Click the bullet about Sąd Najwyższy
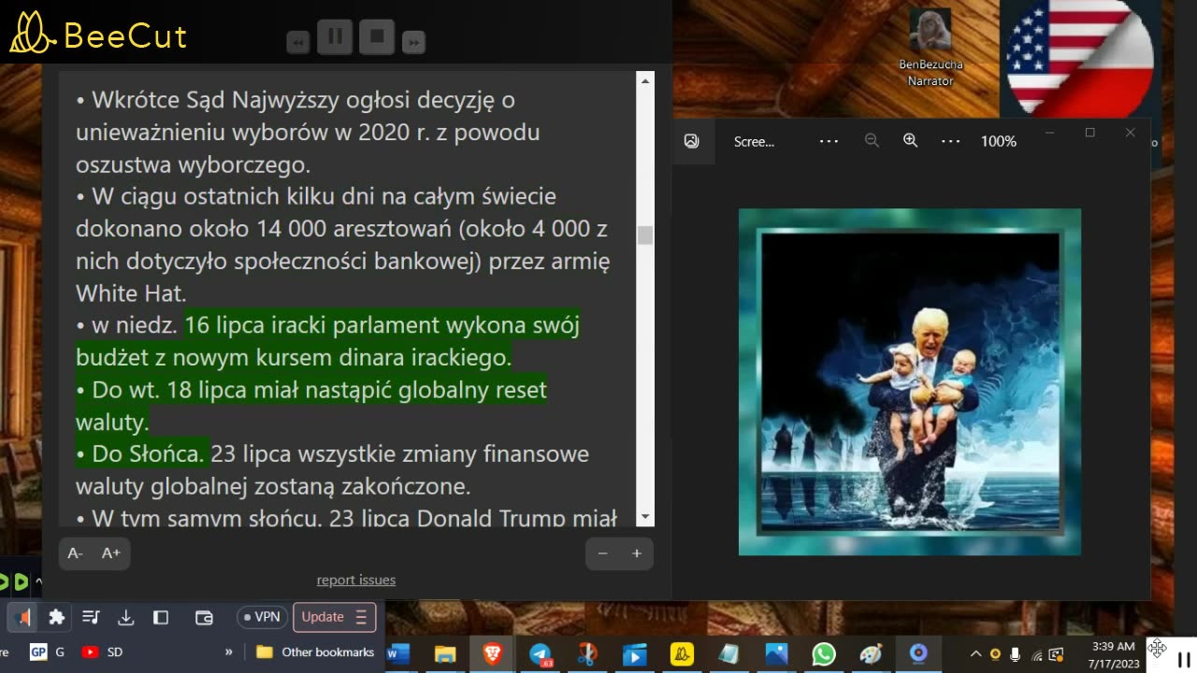Viewport: 1197px width, 673px height. click(x=309, y=132)
